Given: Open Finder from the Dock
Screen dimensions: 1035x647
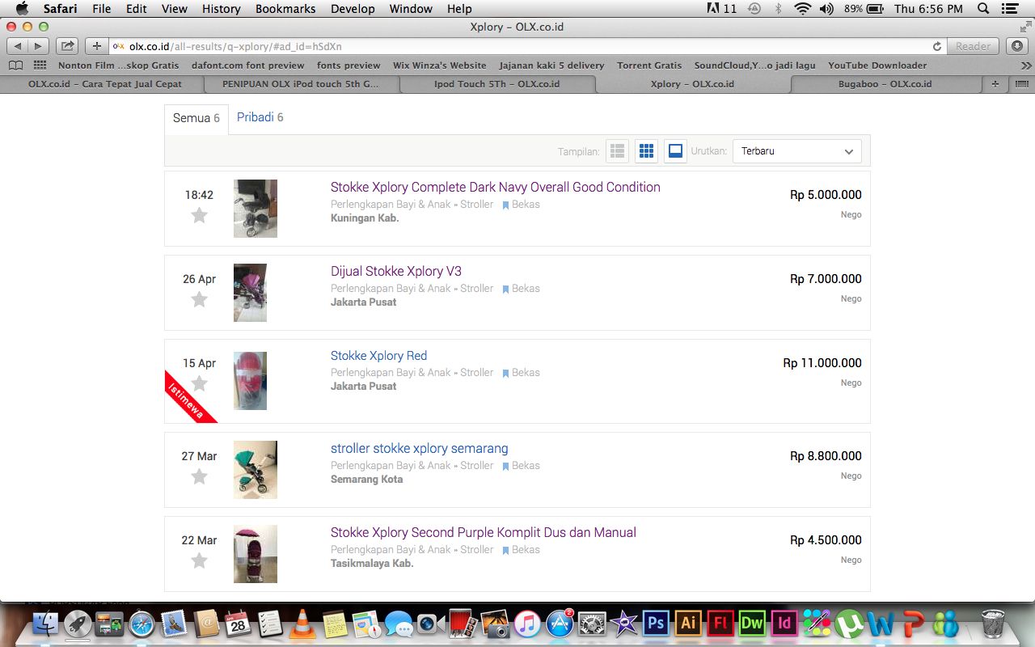Looking at the screenshot, I should tap(46, 624).
